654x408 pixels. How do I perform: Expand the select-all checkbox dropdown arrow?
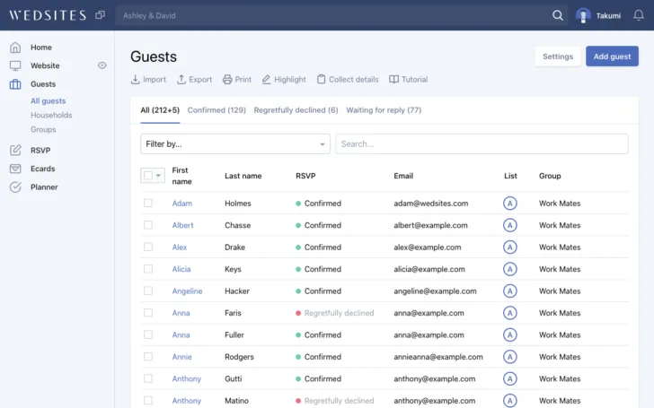(x=160, y=177)
